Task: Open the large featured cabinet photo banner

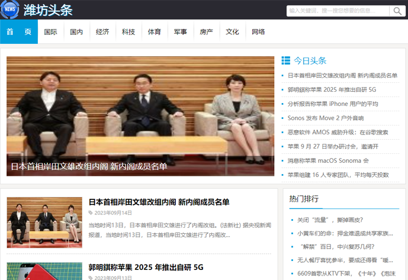Action: click(140, 116)
